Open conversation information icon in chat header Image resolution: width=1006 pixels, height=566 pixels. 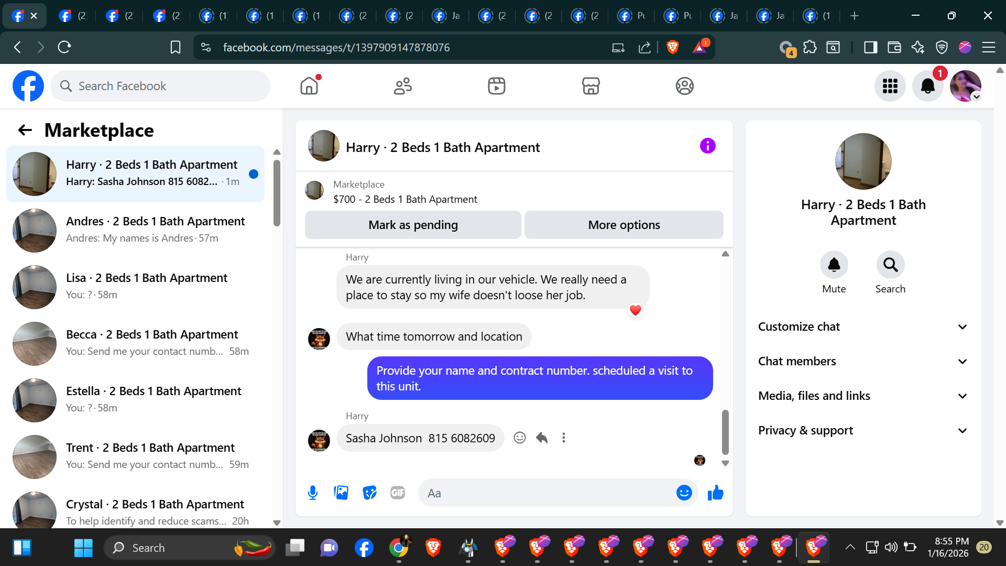[707, 146]
